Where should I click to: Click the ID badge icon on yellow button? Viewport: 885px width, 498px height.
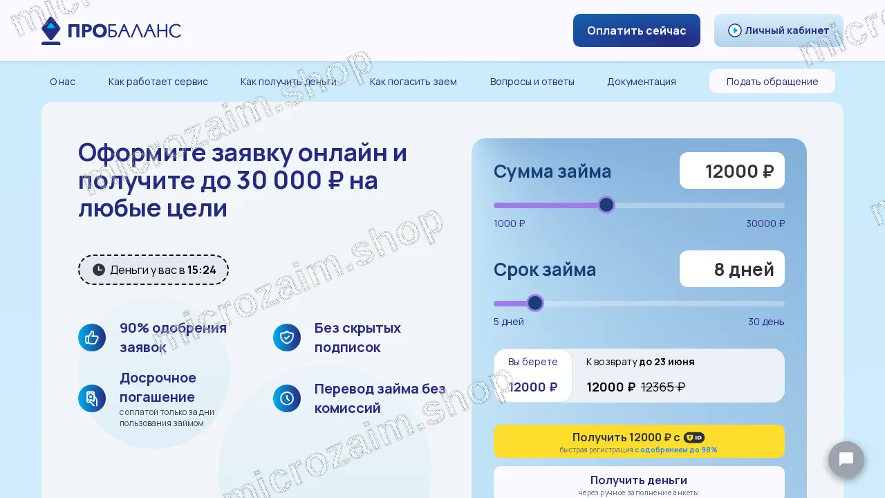tap(694, 437)
